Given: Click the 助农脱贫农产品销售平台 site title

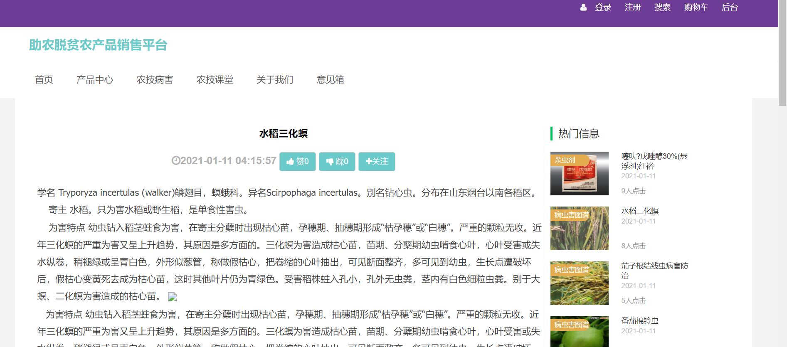Looking at the screenshot, I should tap(98, 45).
